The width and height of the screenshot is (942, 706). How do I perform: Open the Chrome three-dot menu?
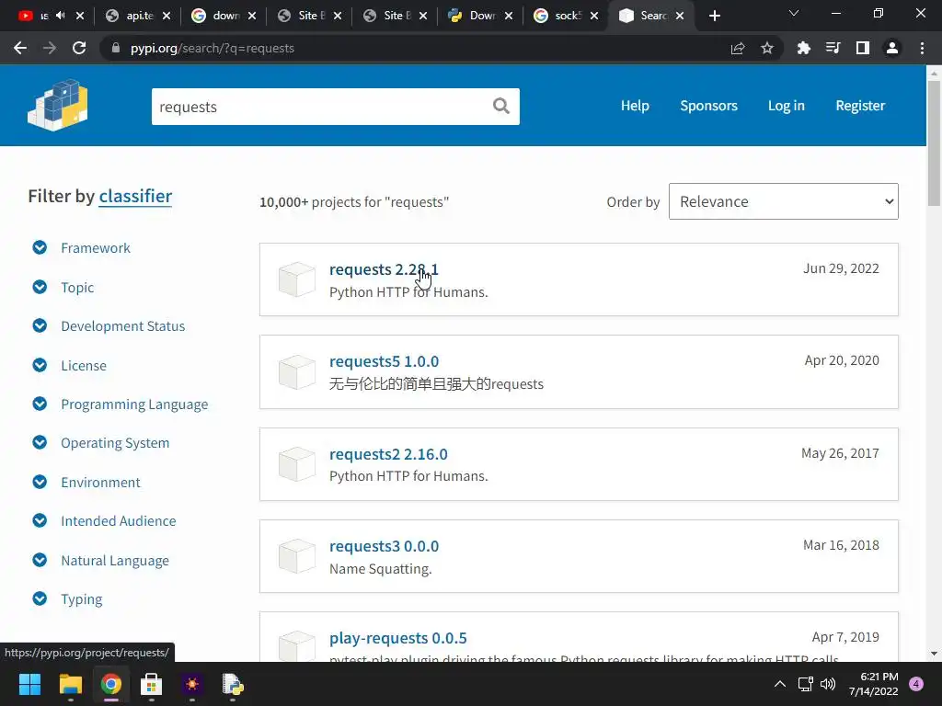(x=922, y=48)
